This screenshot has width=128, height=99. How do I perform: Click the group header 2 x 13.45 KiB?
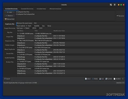(x=71, y=55)
